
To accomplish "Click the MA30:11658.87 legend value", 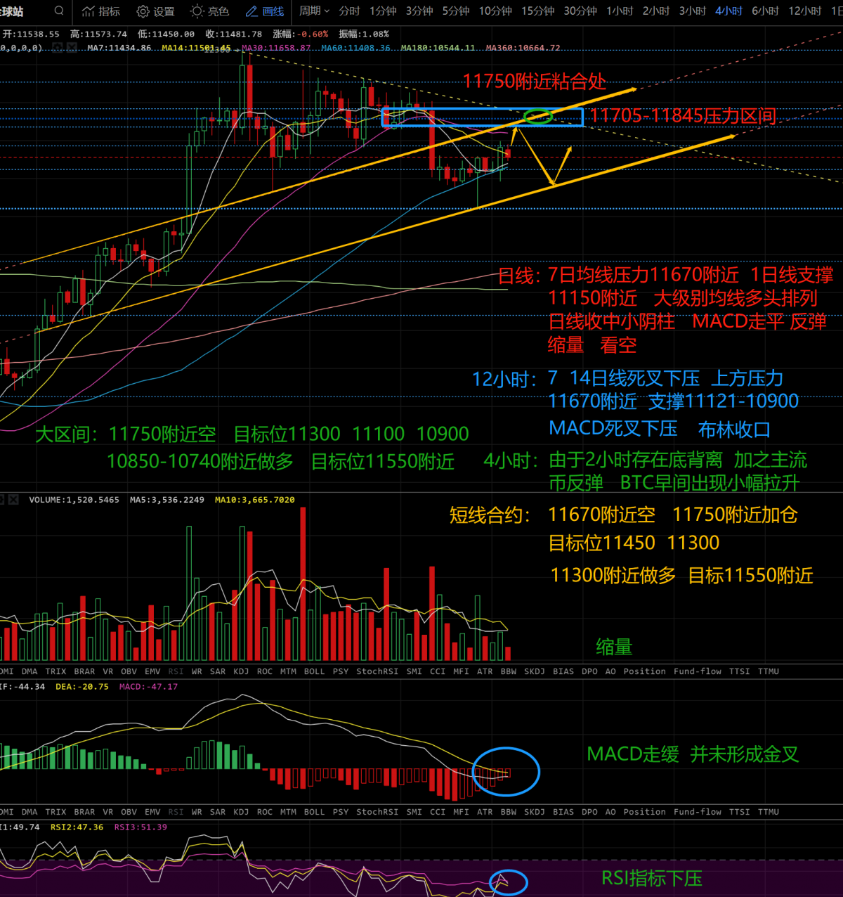I will tap(276, 48).
